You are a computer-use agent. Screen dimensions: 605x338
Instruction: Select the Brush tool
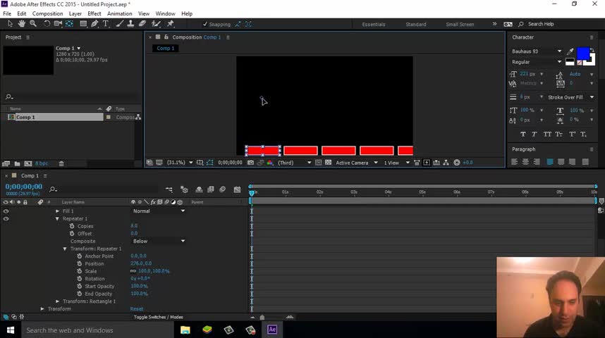120,24
